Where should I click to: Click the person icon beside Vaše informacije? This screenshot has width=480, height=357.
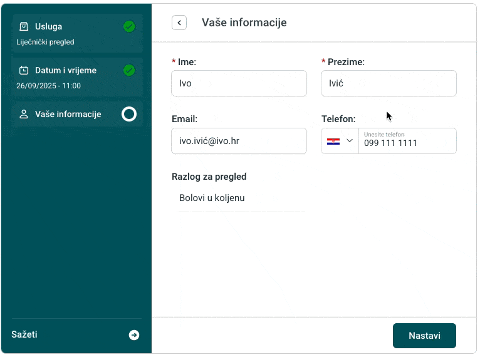coord(24,114)
